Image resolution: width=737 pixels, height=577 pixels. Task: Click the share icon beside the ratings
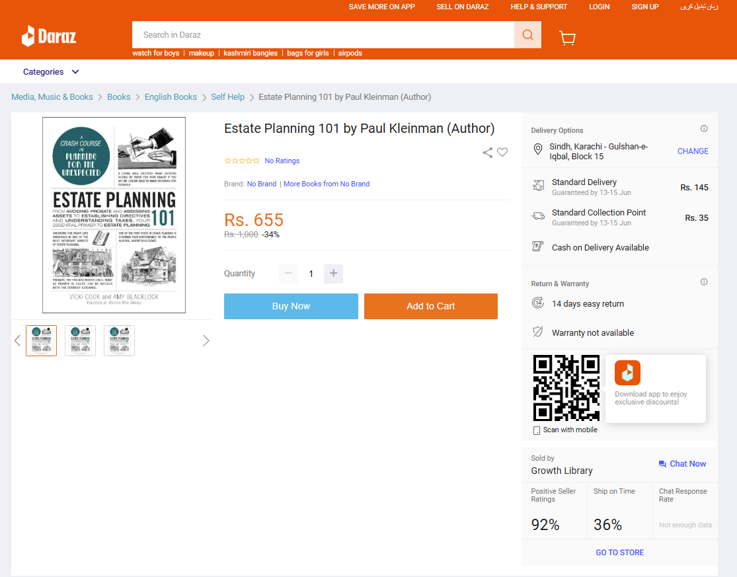click(487, 152)
